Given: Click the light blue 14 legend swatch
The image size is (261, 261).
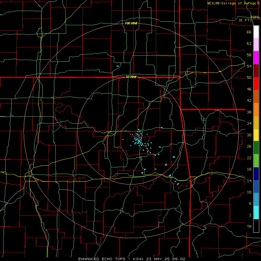Looking at the screenshot, I should pyautogui.click(x=256, y=200).
